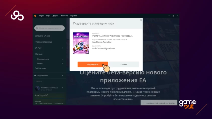The image size is (212, 119).
Task: Open Загрузка EA app in sidebar
Action: 42,36
